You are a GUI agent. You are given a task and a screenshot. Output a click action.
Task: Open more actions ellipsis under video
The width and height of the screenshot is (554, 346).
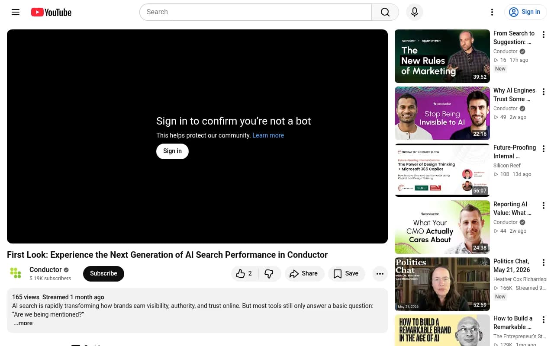[x=380, y=273]
